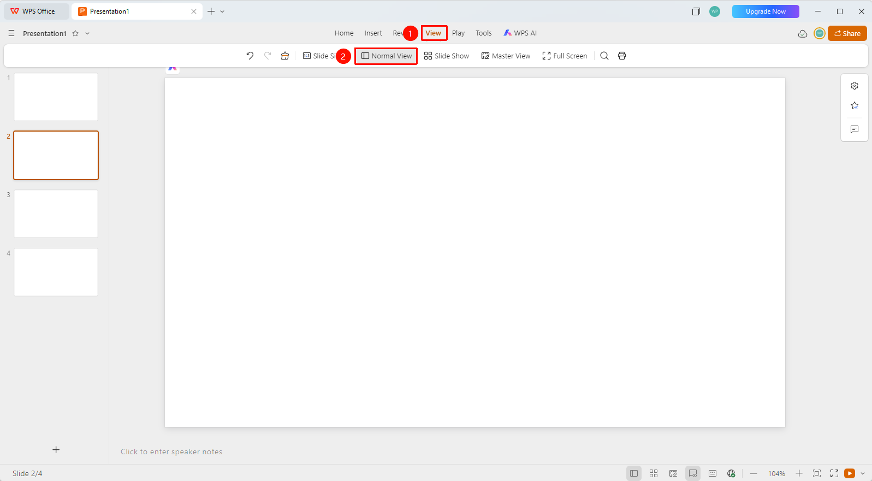Open the Insert tab

(x=373, y=33)
